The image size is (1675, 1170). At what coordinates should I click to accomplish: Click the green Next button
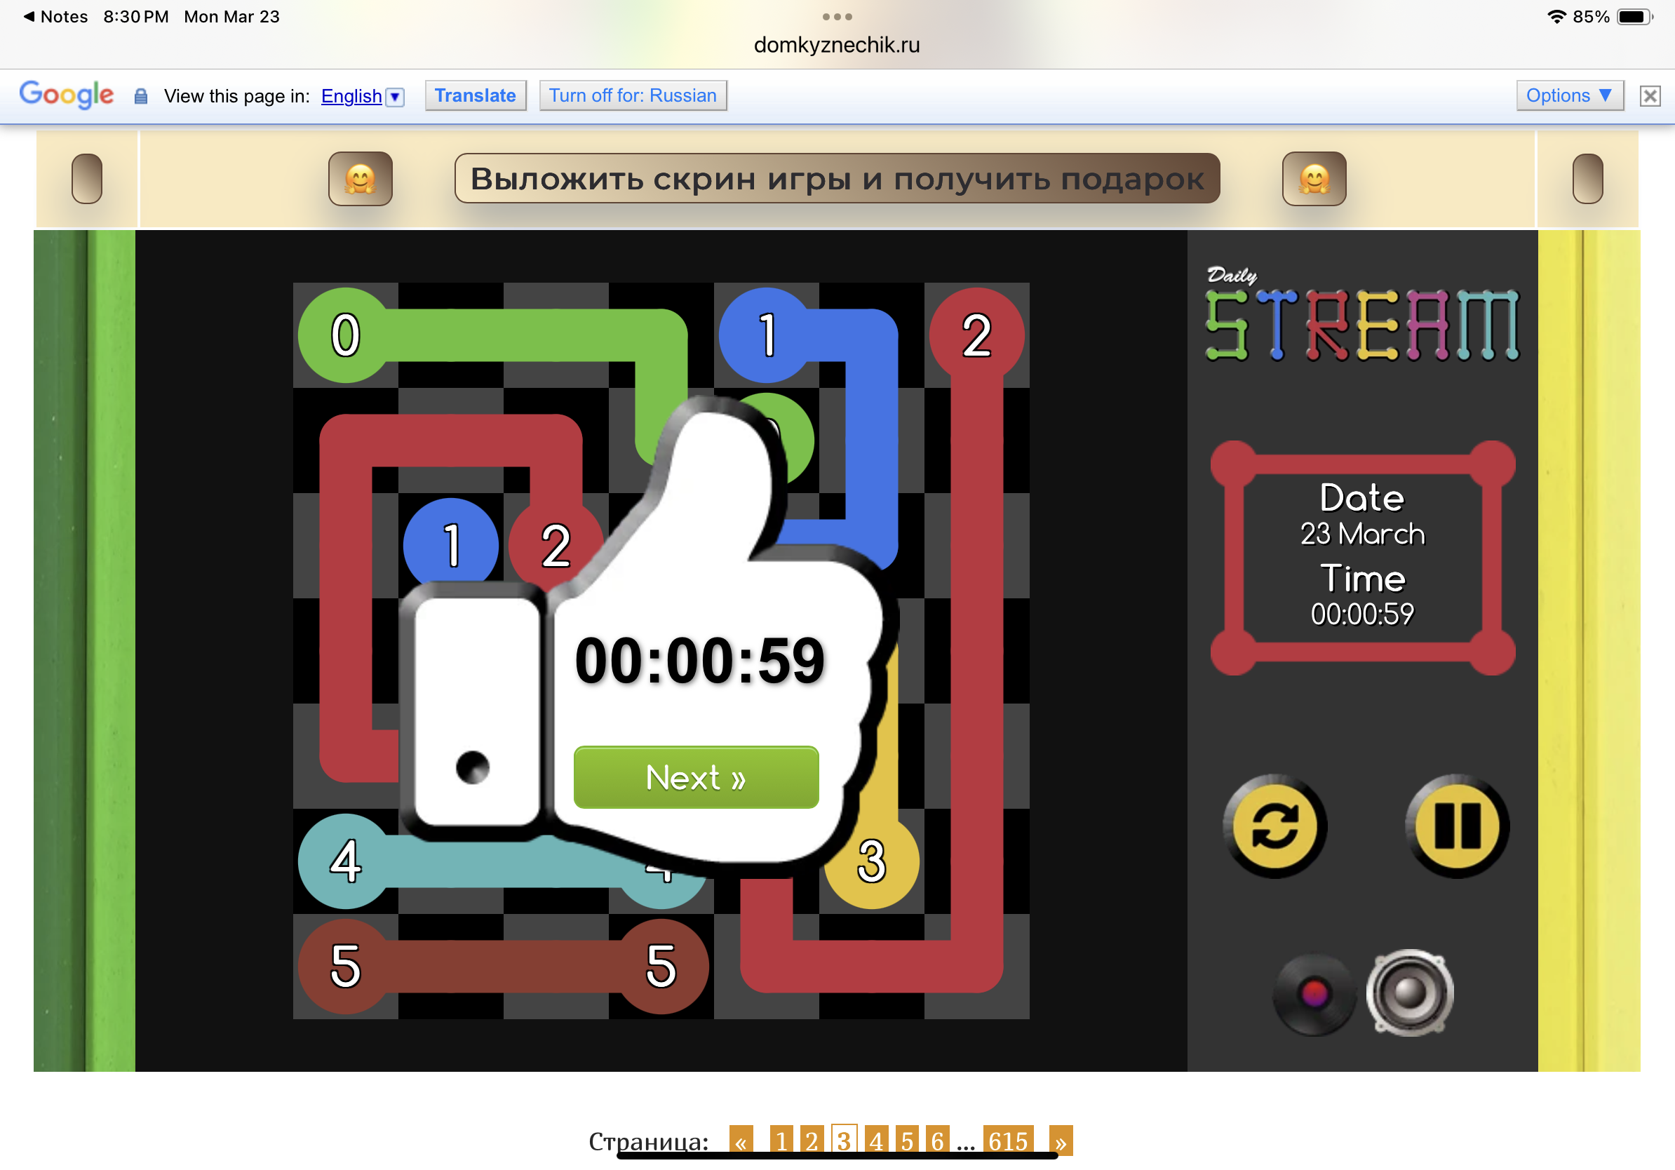[695, 776]
